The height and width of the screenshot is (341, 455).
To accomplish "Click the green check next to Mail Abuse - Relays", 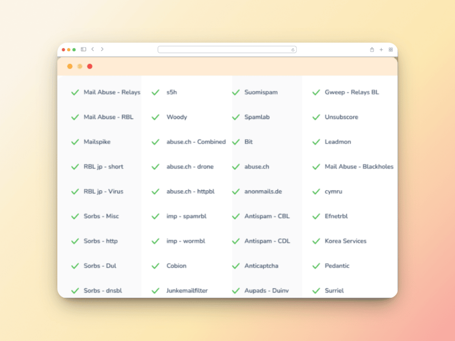I will click(75, 92).
